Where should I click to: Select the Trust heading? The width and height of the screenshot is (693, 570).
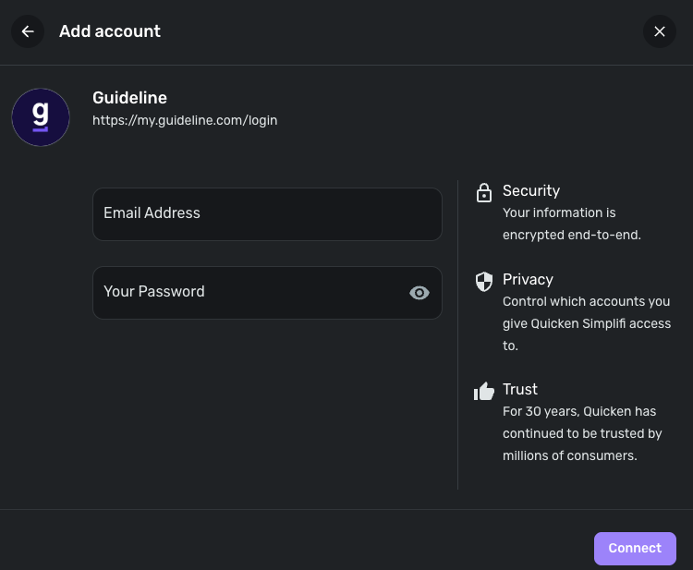(520, 389)
